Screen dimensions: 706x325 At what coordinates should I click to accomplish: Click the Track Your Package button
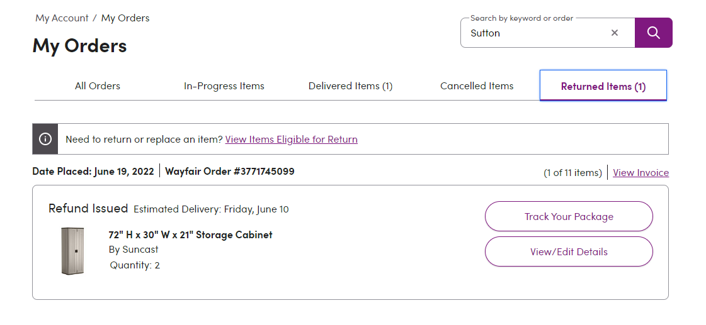(569, 216)
